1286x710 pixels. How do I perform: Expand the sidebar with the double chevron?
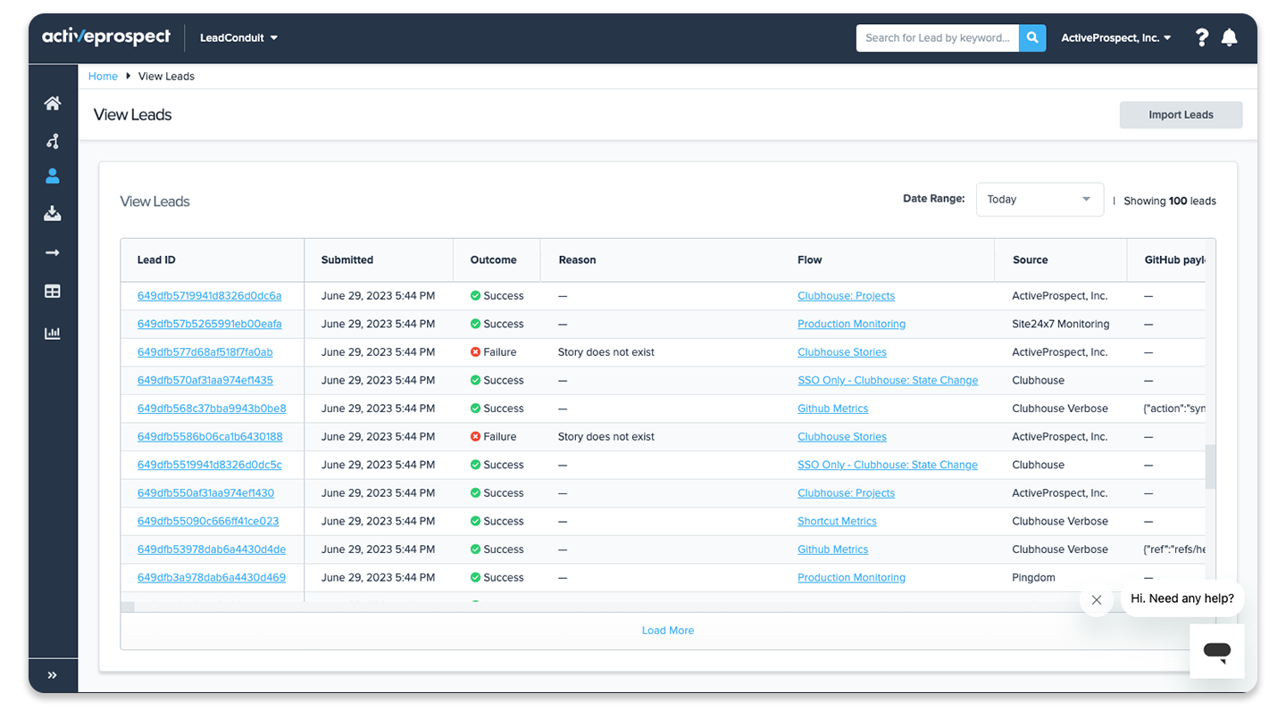53,675
